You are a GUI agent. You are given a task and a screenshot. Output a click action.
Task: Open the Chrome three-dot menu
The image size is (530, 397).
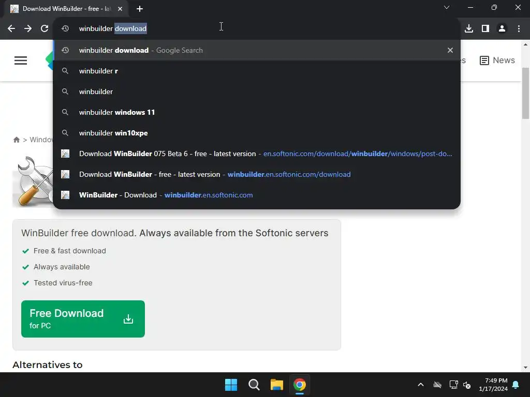click(x=519, y=29)
